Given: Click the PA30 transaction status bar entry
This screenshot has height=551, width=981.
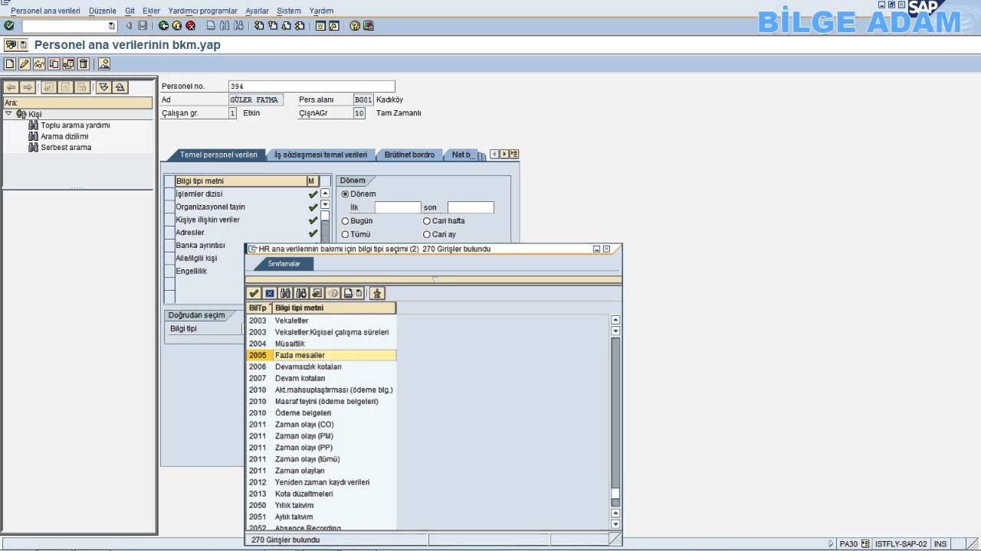Looking at the screenshot, I should (x=848, y=544).
